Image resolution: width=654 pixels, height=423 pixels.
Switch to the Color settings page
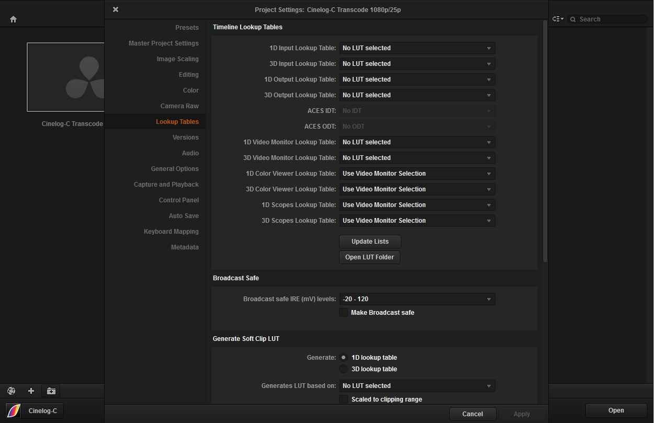[x=190, y=90]
